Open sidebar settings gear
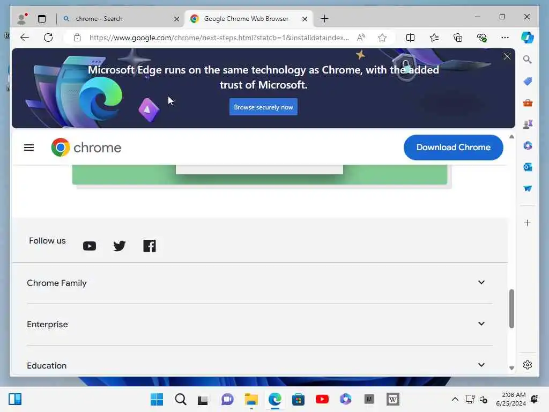The height and width of the screenshot is (412, 549). click(528, 365)
